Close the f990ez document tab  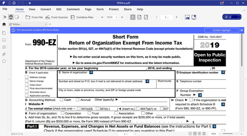46,24
